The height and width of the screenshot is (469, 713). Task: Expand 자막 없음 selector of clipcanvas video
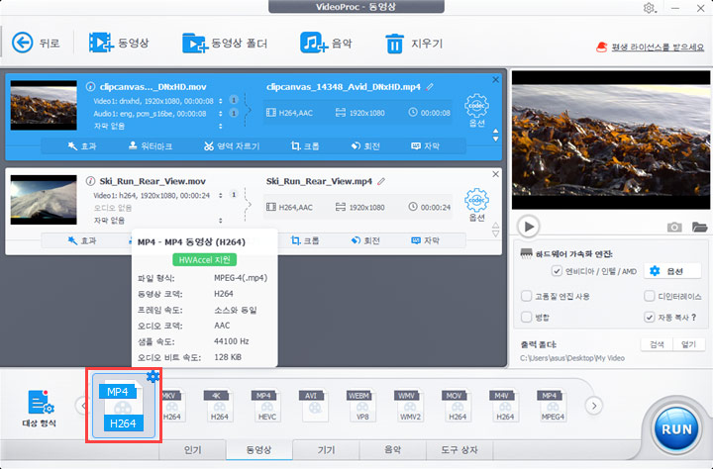[x=221, y=126]
